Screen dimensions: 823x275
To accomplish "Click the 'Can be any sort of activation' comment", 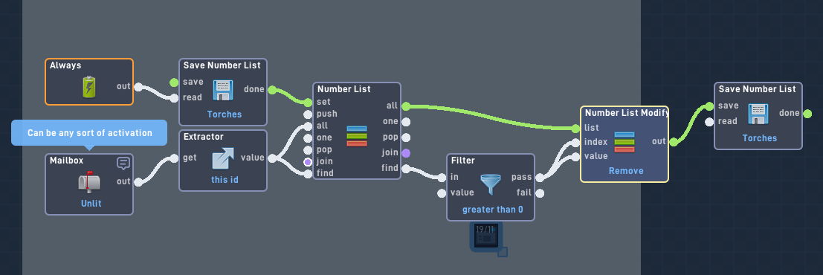I will coord(90,133).
